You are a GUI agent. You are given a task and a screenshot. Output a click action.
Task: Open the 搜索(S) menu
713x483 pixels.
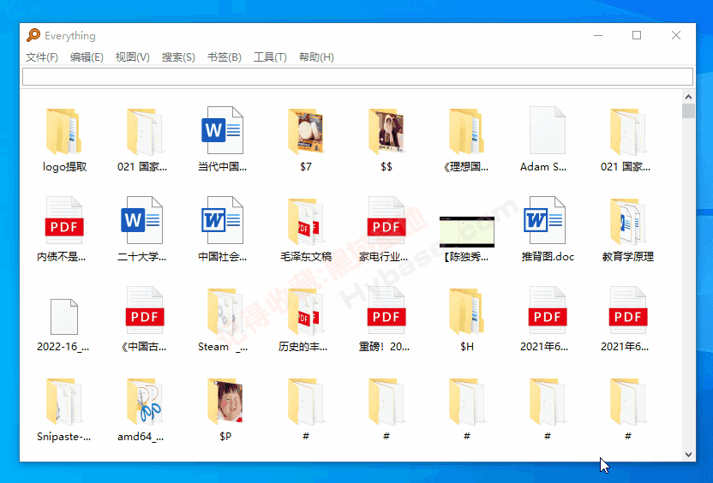point(178,57)
